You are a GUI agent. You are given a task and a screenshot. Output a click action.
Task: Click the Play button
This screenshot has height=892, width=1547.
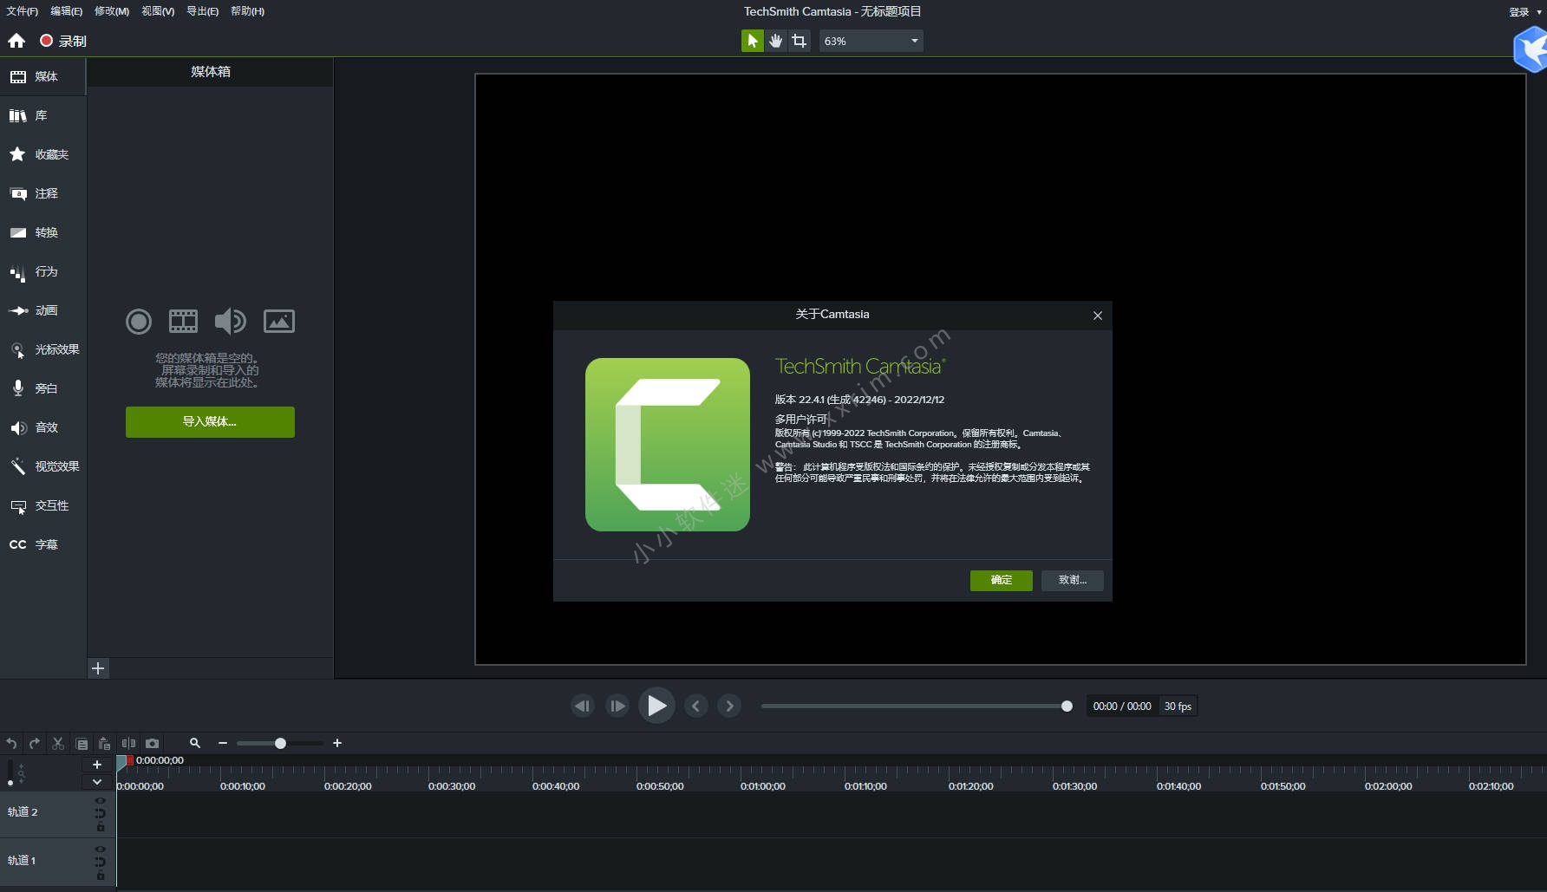pos(656,706)
